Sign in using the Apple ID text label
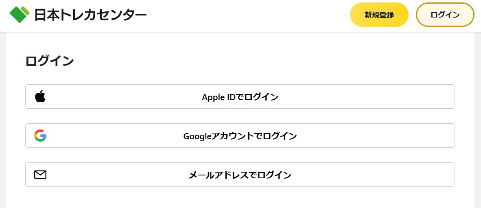Image resolution: width=481 pixels, height=208 pixels. tap(240, 97)
